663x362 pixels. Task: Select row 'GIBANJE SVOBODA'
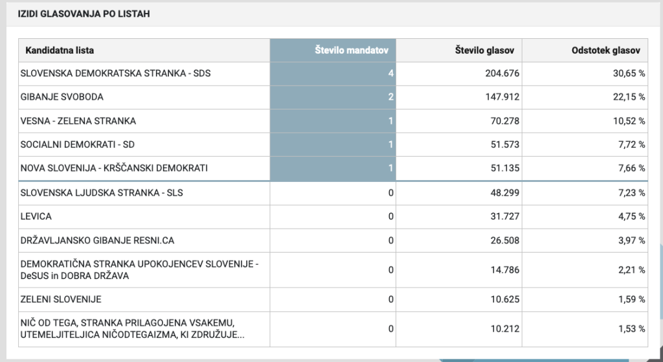[x=333, y=97]
